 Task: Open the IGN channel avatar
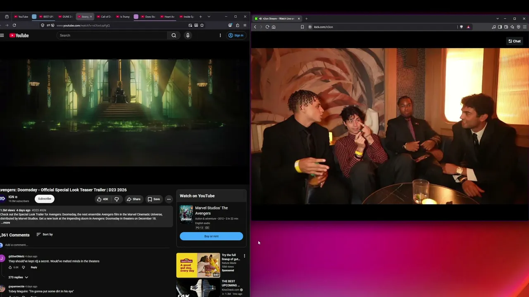click(2, 199)
